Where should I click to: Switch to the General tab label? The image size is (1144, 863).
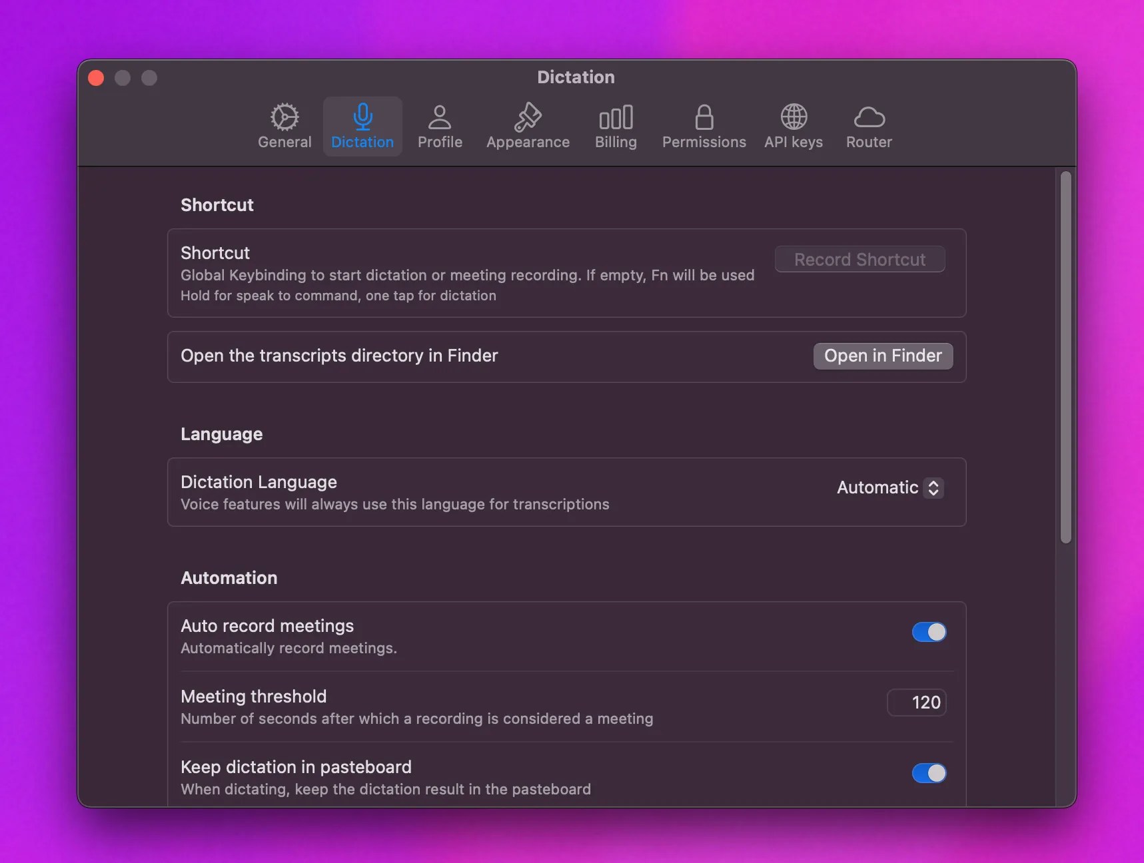[x=285, y=142]
